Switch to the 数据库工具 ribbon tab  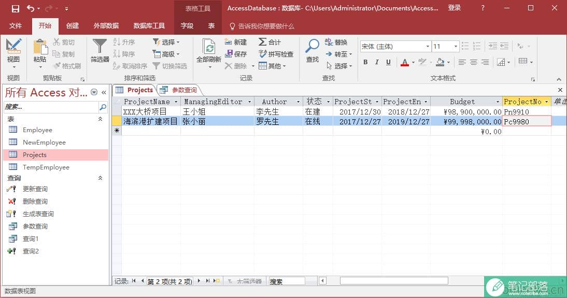pos(149,26)
